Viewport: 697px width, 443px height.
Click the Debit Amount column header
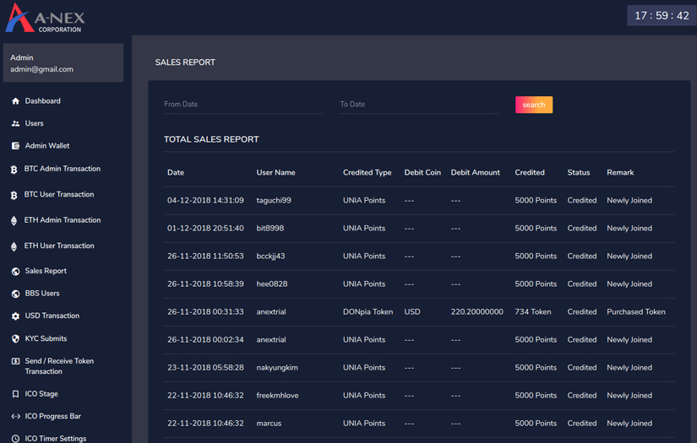click(475, 173)
